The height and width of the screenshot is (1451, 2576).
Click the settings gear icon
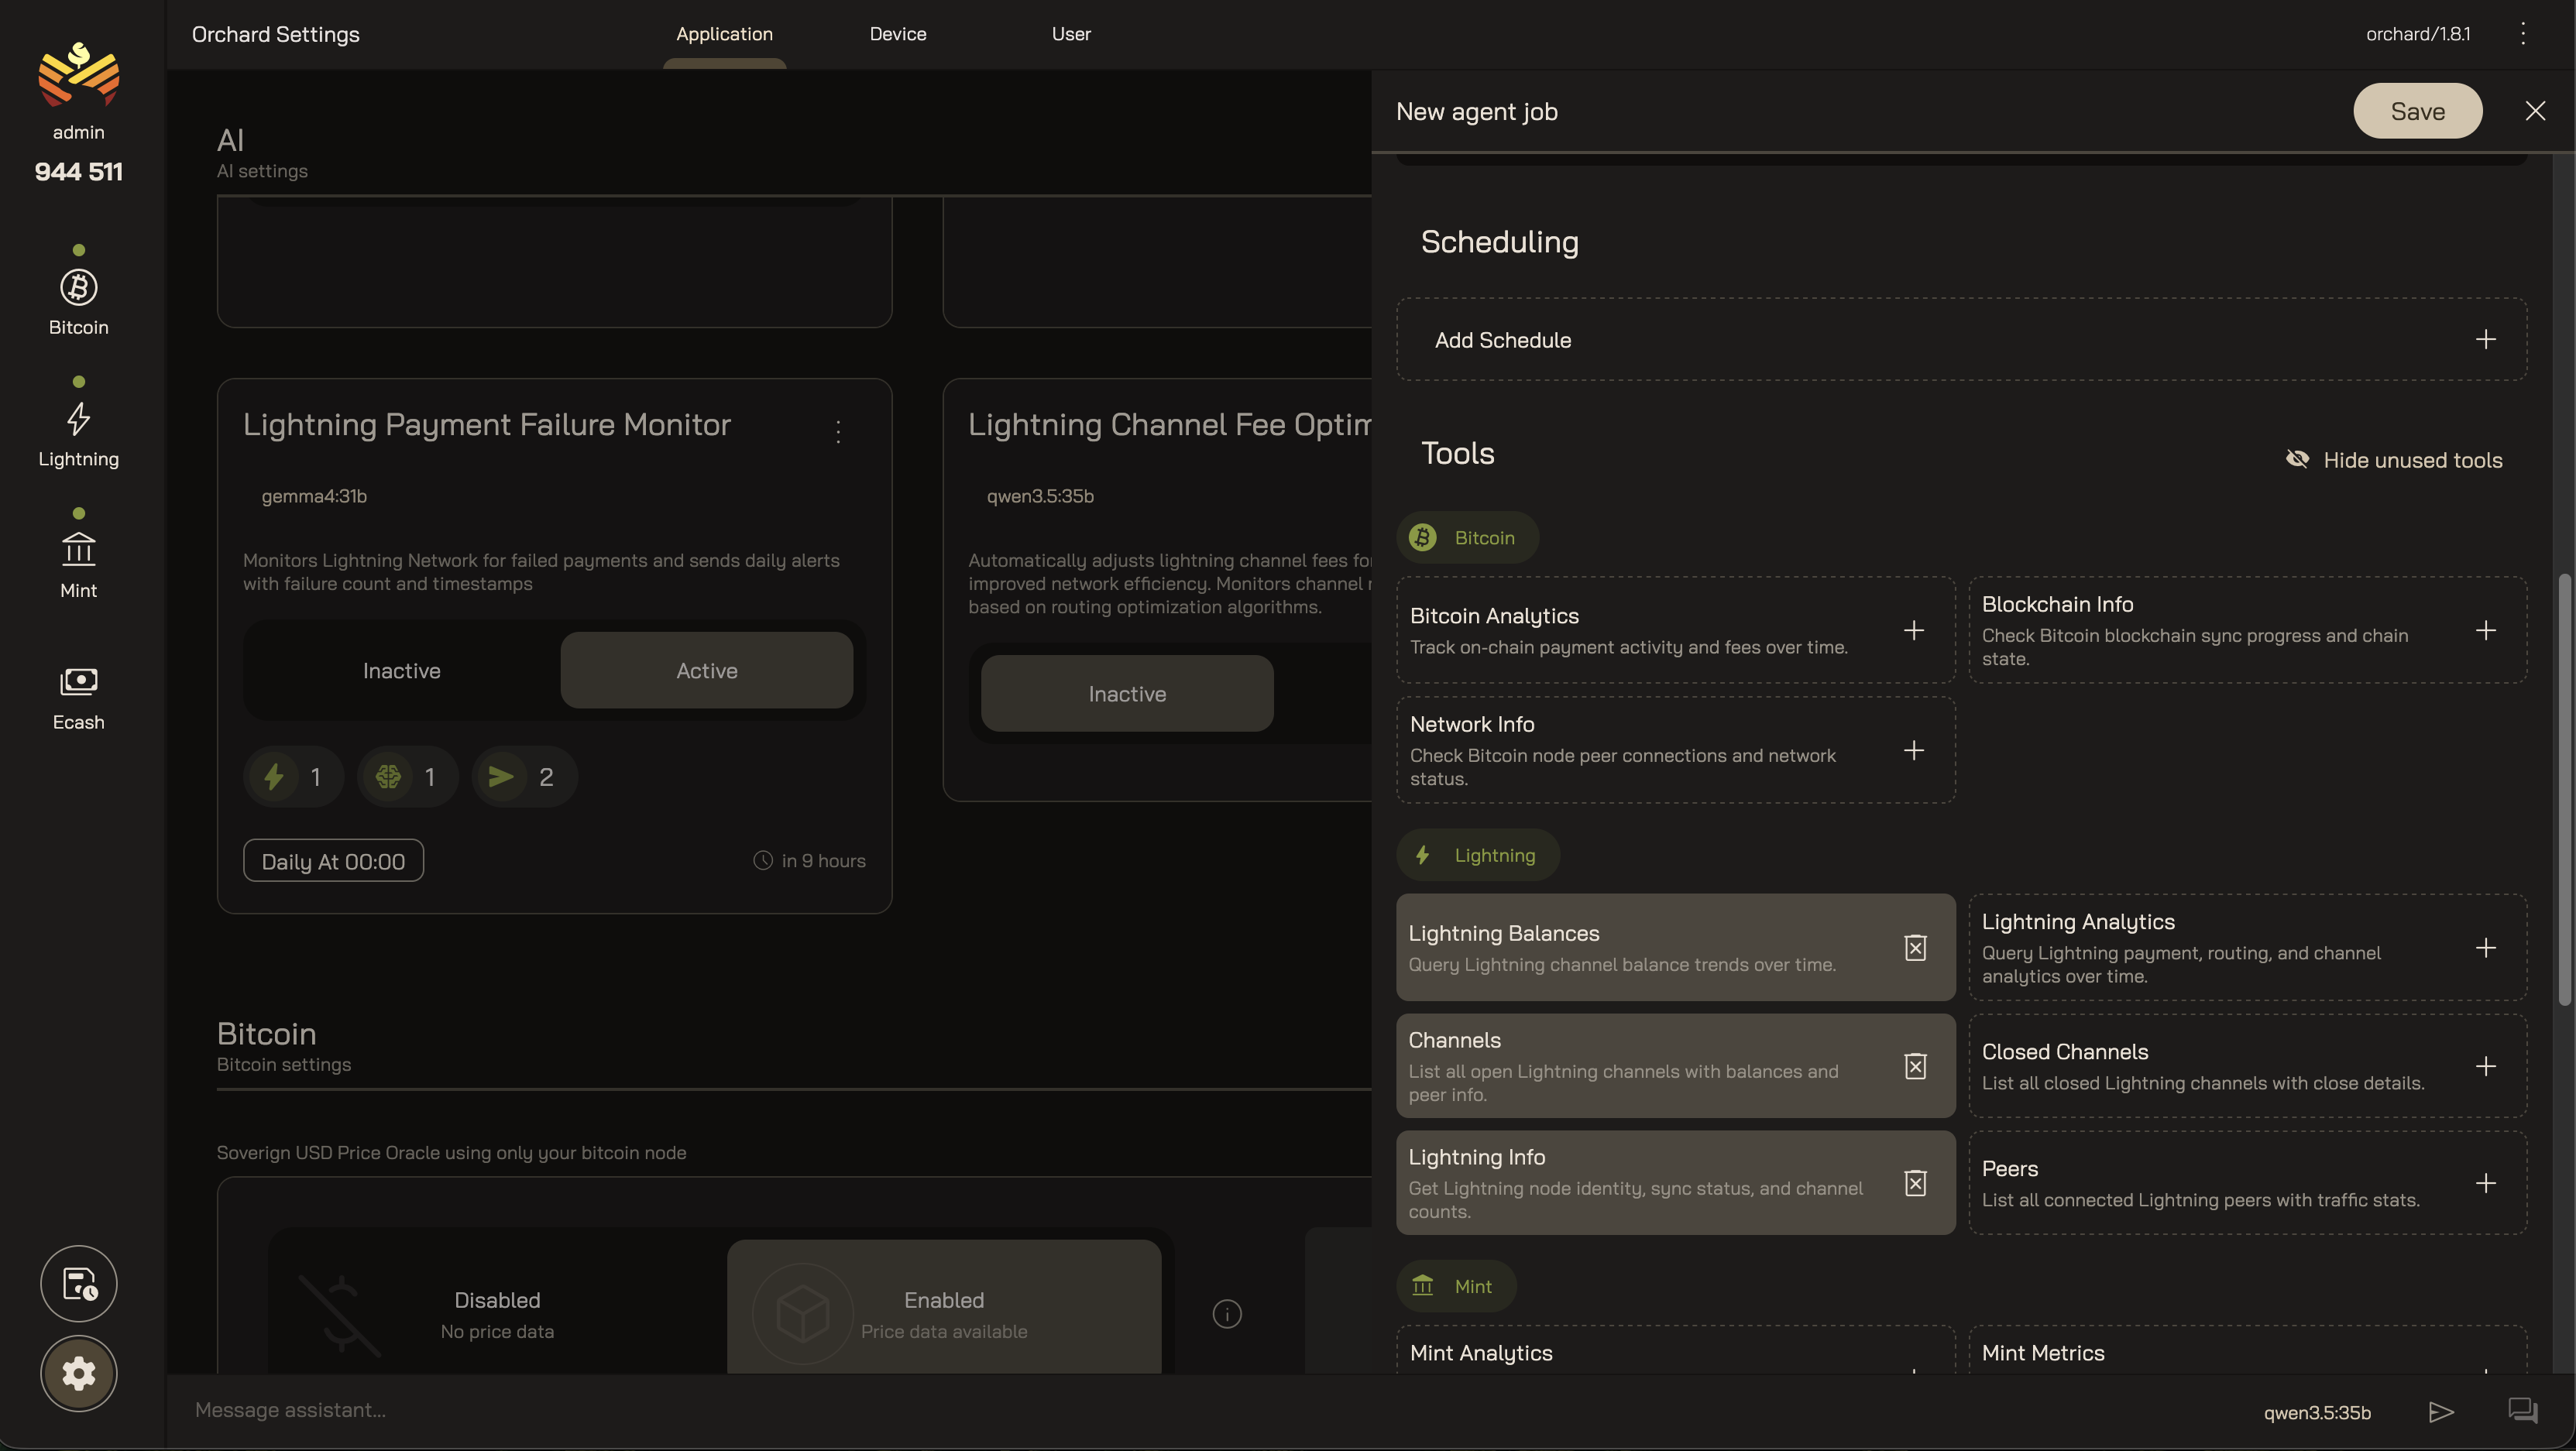point(78,1373)
